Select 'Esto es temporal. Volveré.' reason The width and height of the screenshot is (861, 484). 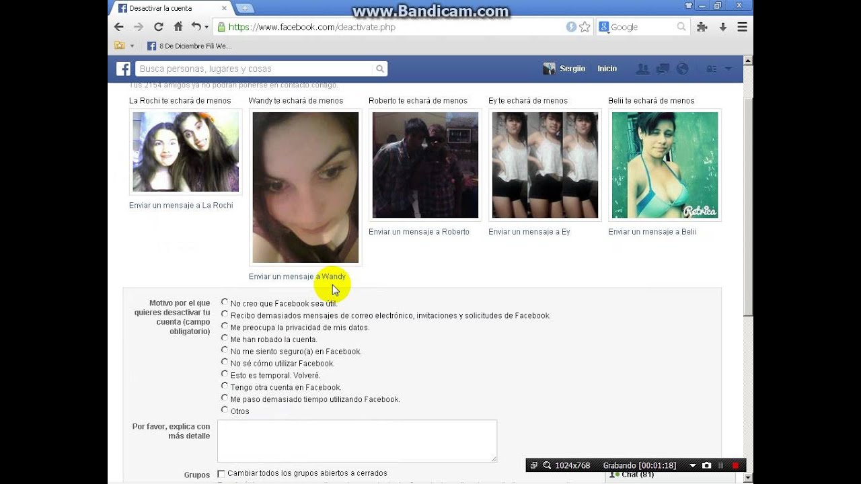point(225,374)
